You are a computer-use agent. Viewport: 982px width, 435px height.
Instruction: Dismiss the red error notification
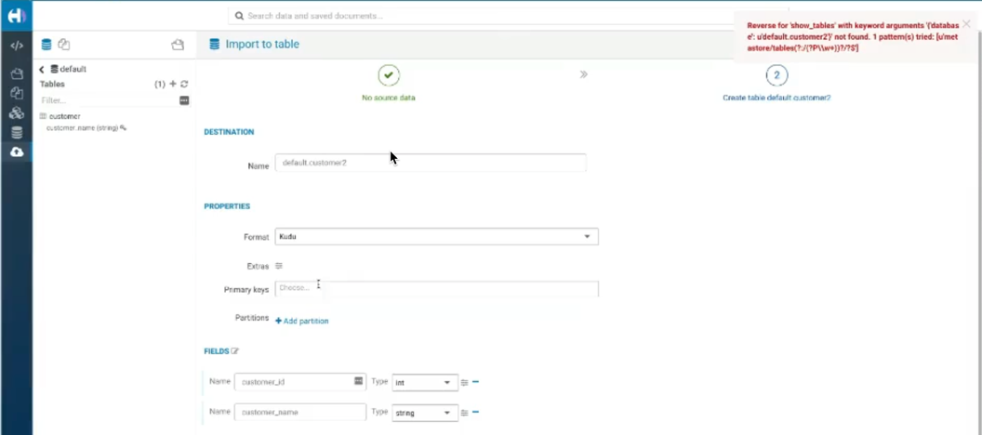(966, 24)
